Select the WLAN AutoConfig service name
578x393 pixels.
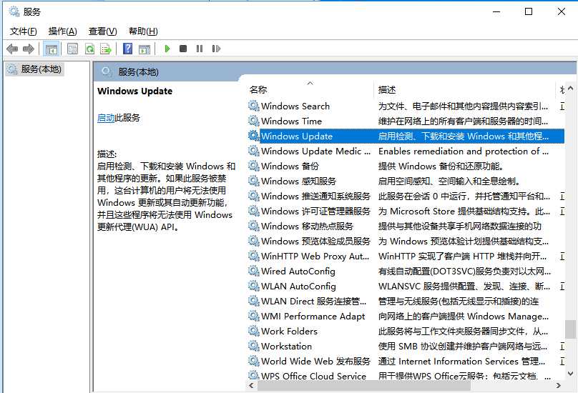coord(298,287)
